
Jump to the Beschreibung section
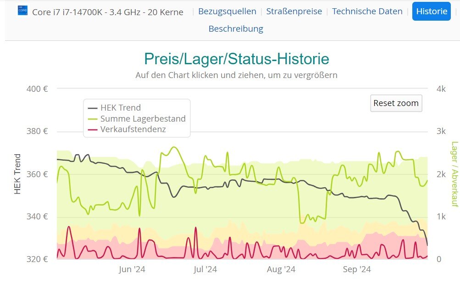pyautogui.click(x=236, y=29)
